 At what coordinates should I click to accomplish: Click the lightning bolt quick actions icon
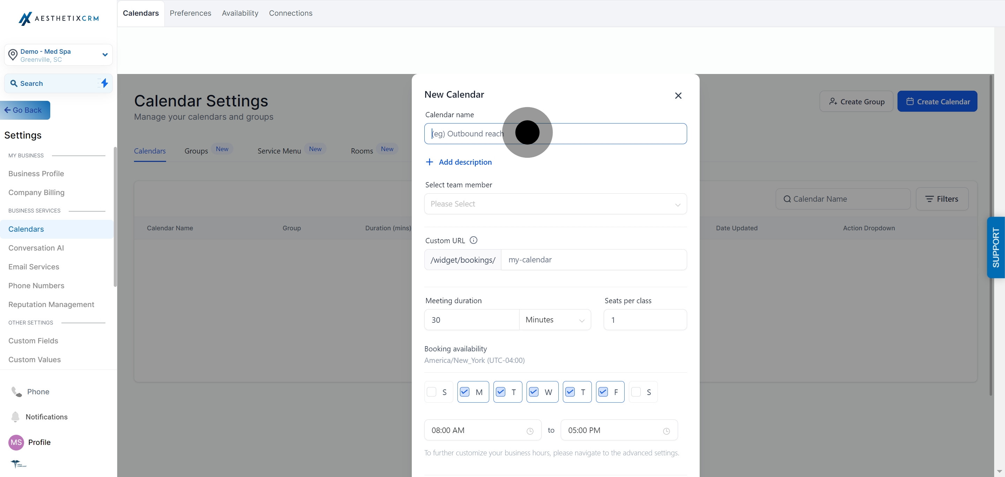click(x=104, y=83)
